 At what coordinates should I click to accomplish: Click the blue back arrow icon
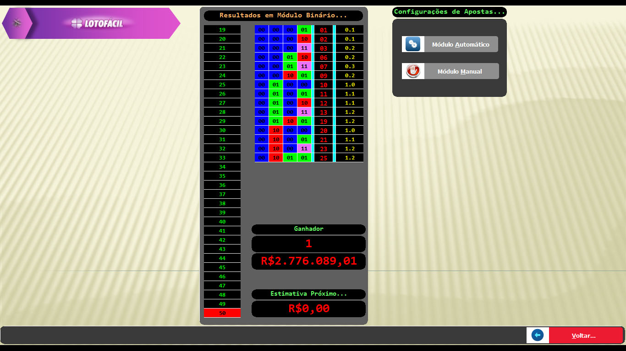coord(538,335)
